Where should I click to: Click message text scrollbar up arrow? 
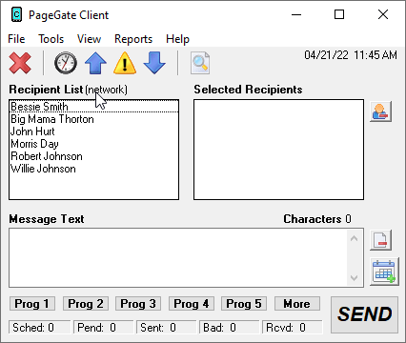pos(354,238)
